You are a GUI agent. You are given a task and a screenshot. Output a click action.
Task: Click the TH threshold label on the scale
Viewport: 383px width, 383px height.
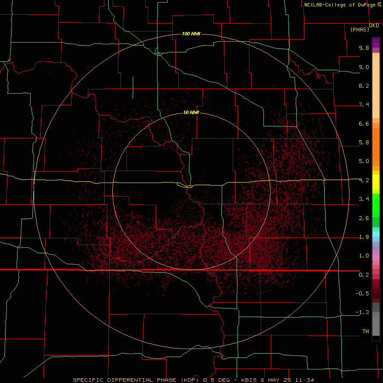coord(366,332)
